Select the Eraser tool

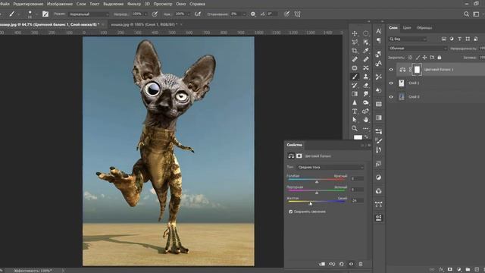point(366,85)
